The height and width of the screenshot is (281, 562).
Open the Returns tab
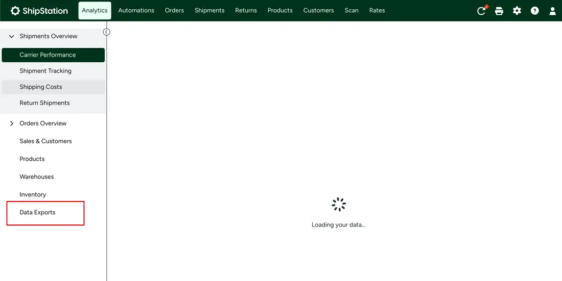point(246,10)
